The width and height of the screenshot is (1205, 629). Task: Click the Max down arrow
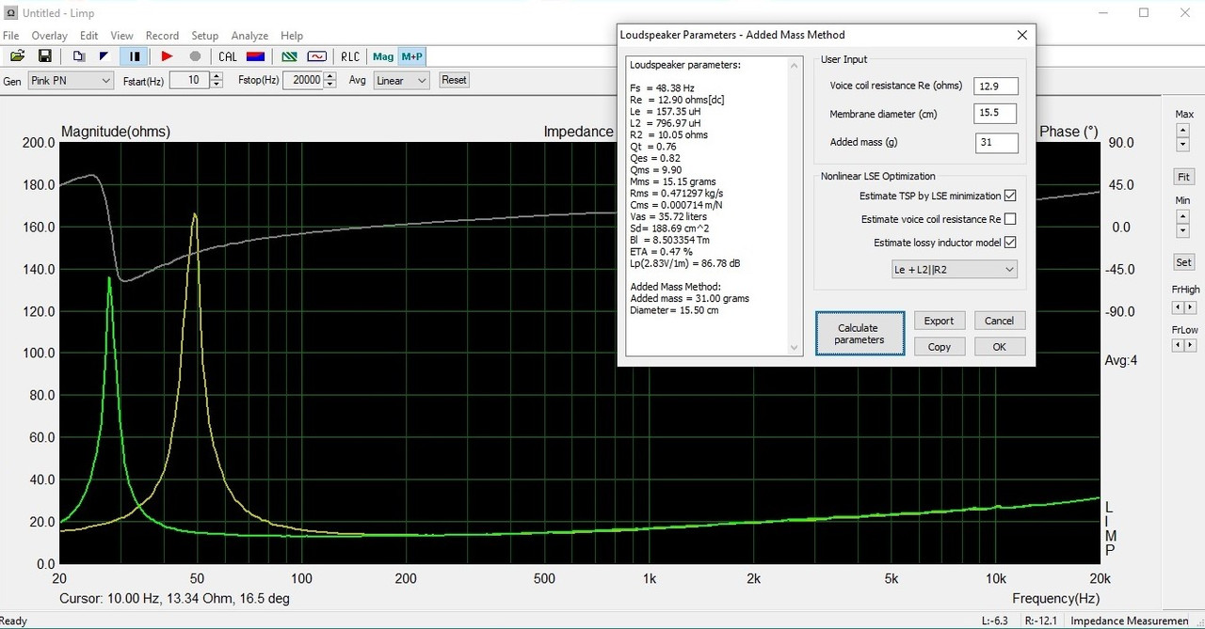click(1183, 145)
